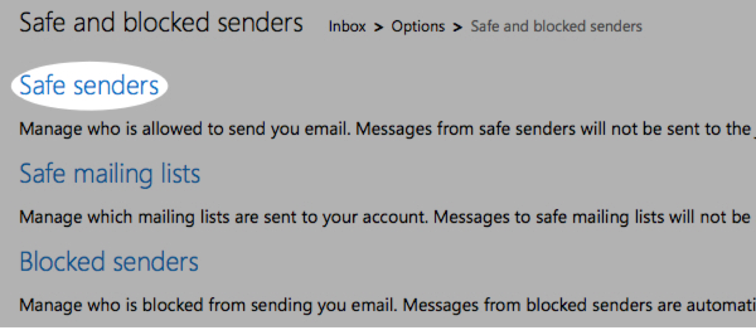Click the word 'senders' in Blocked senders
Viewport: 756px width, 328px height.
coord(153,261)
